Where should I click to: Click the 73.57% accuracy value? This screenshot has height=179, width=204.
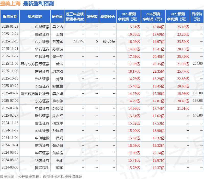click(78, 41)
